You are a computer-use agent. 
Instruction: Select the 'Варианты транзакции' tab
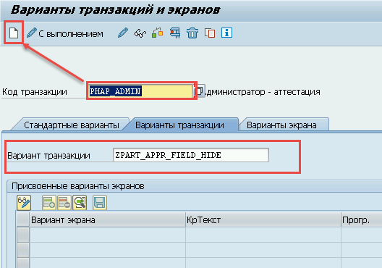pos(180,125)
